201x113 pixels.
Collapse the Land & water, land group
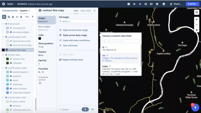coord(3,97)
